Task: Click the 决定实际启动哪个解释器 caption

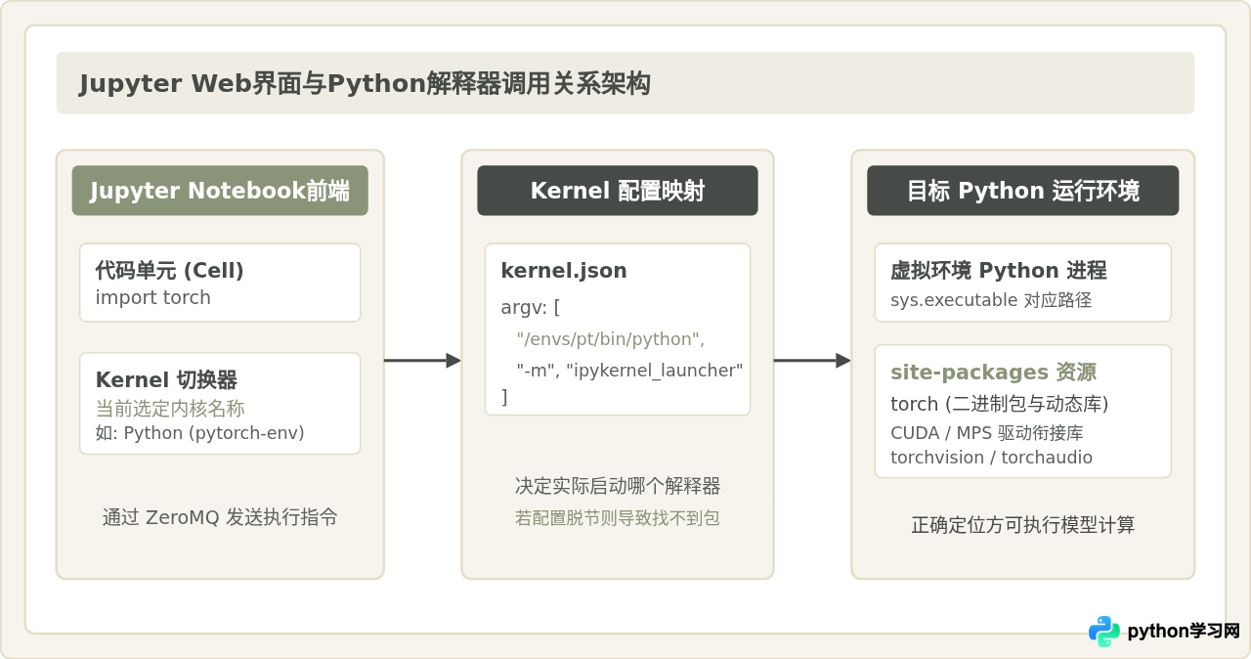Action: click(x=618, y=486)
